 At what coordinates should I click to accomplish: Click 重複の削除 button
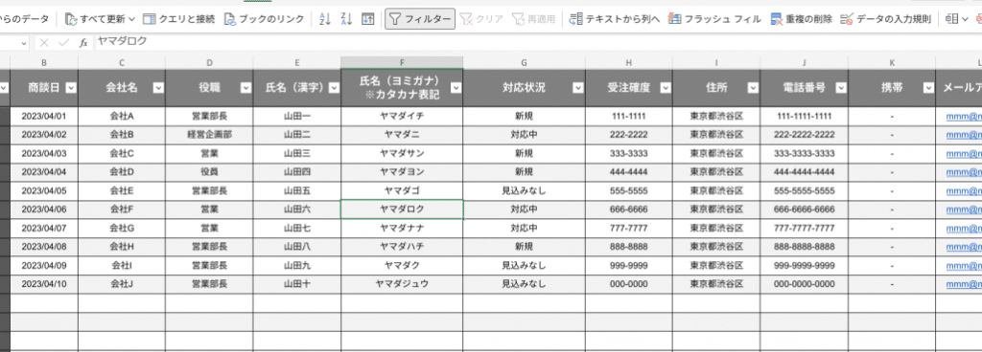(801, 19)
